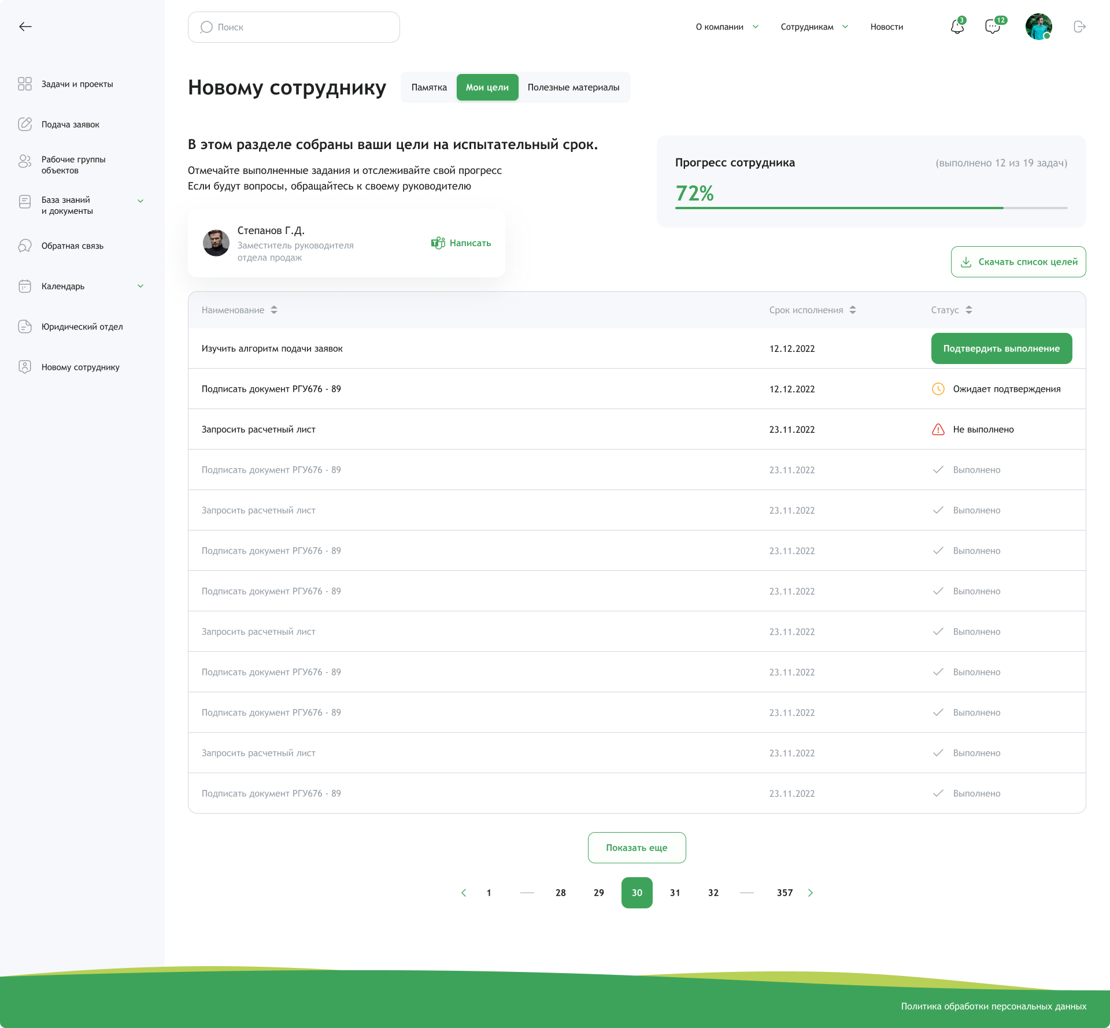Viewport: 1110px width, 1028px height.
Task: Click the Юридический отдел file icon
Action: coord(25,326)
